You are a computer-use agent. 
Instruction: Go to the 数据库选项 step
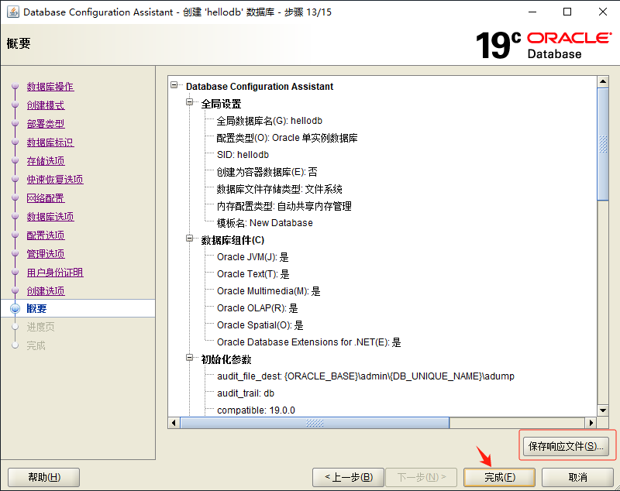pos(50,217)
